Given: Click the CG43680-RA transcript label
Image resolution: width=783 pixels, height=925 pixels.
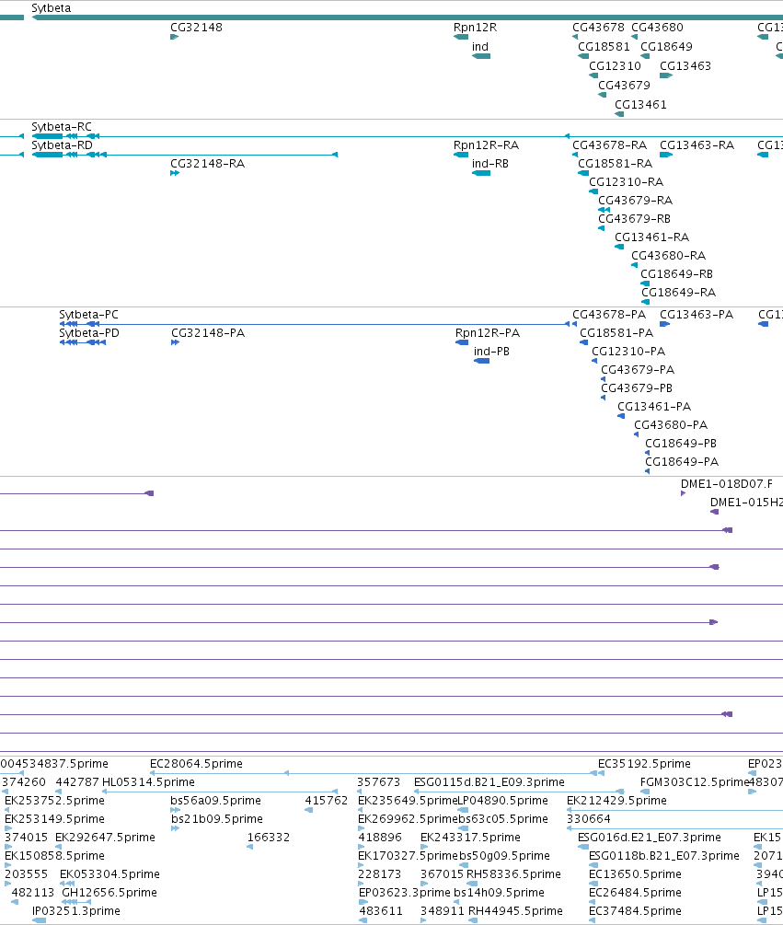Looking at the screenshot, I should click(x=669, y=256).
